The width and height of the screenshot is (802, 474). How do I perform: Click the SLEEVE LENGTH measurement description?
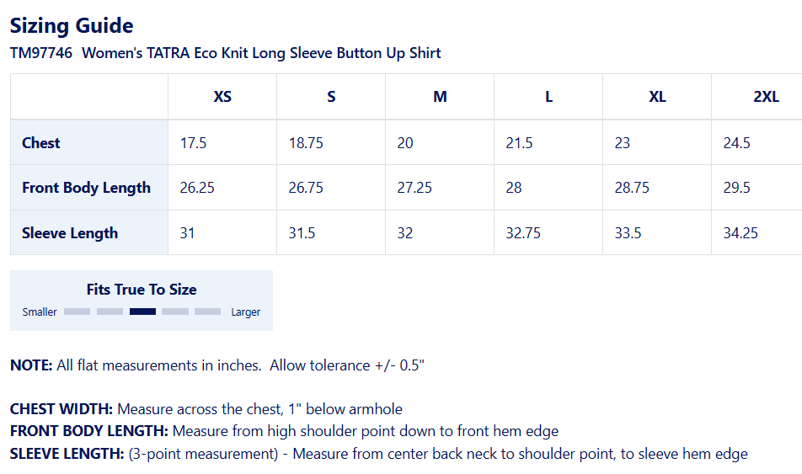coord(379,454)
